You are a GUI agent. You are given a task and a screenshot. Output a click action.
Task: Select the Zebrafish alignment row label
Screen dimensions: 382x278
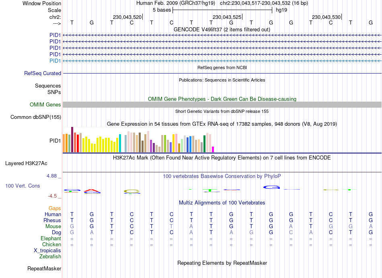[x=50, y=256]
